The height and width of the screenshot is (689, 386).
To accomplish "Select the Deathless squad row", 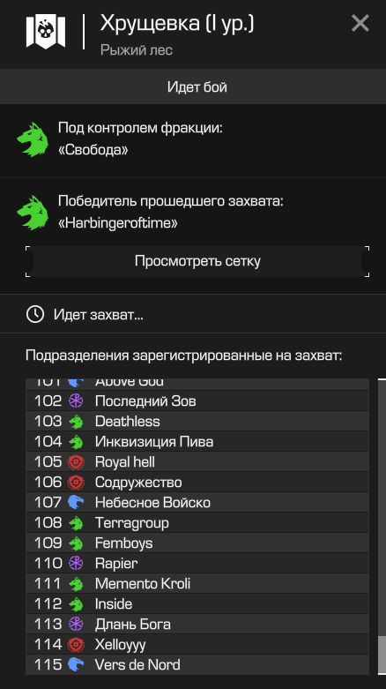I will (x=197, y=422).
